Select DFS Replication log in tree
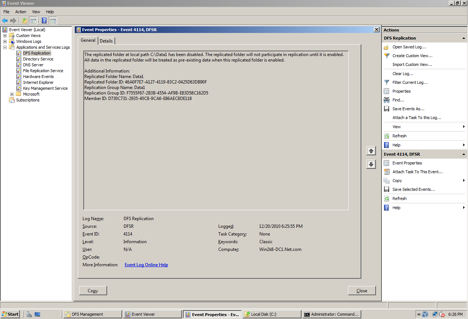This screenshot has width=468, height=319. [x=37, y=53]
